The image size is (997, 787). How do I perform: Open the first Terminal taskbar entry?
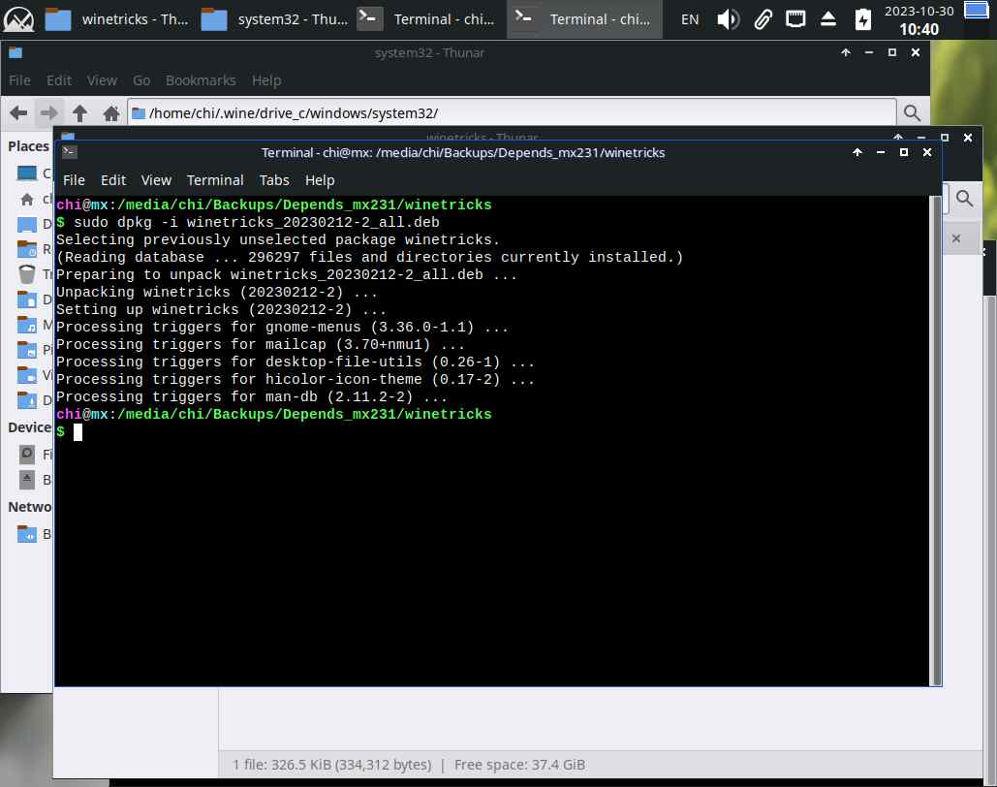point(428,19)
